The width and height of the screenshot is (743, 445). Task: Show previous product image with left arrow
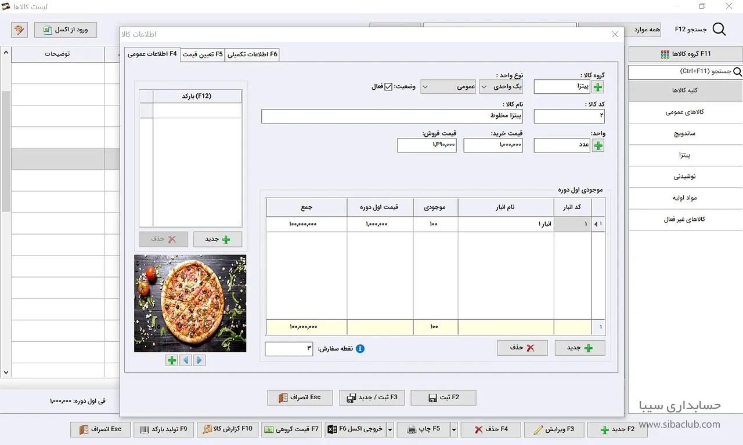pyautogui.click(x=186, y=360)
